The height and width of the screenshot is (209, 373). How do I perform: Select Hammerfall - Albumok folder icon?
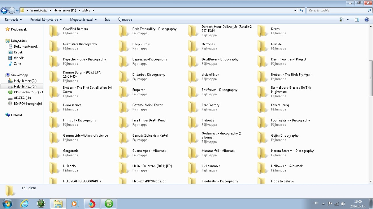[193, 153]
